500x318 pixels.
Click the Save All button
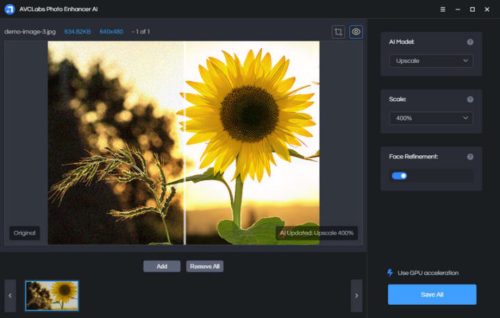pos(432,294)
